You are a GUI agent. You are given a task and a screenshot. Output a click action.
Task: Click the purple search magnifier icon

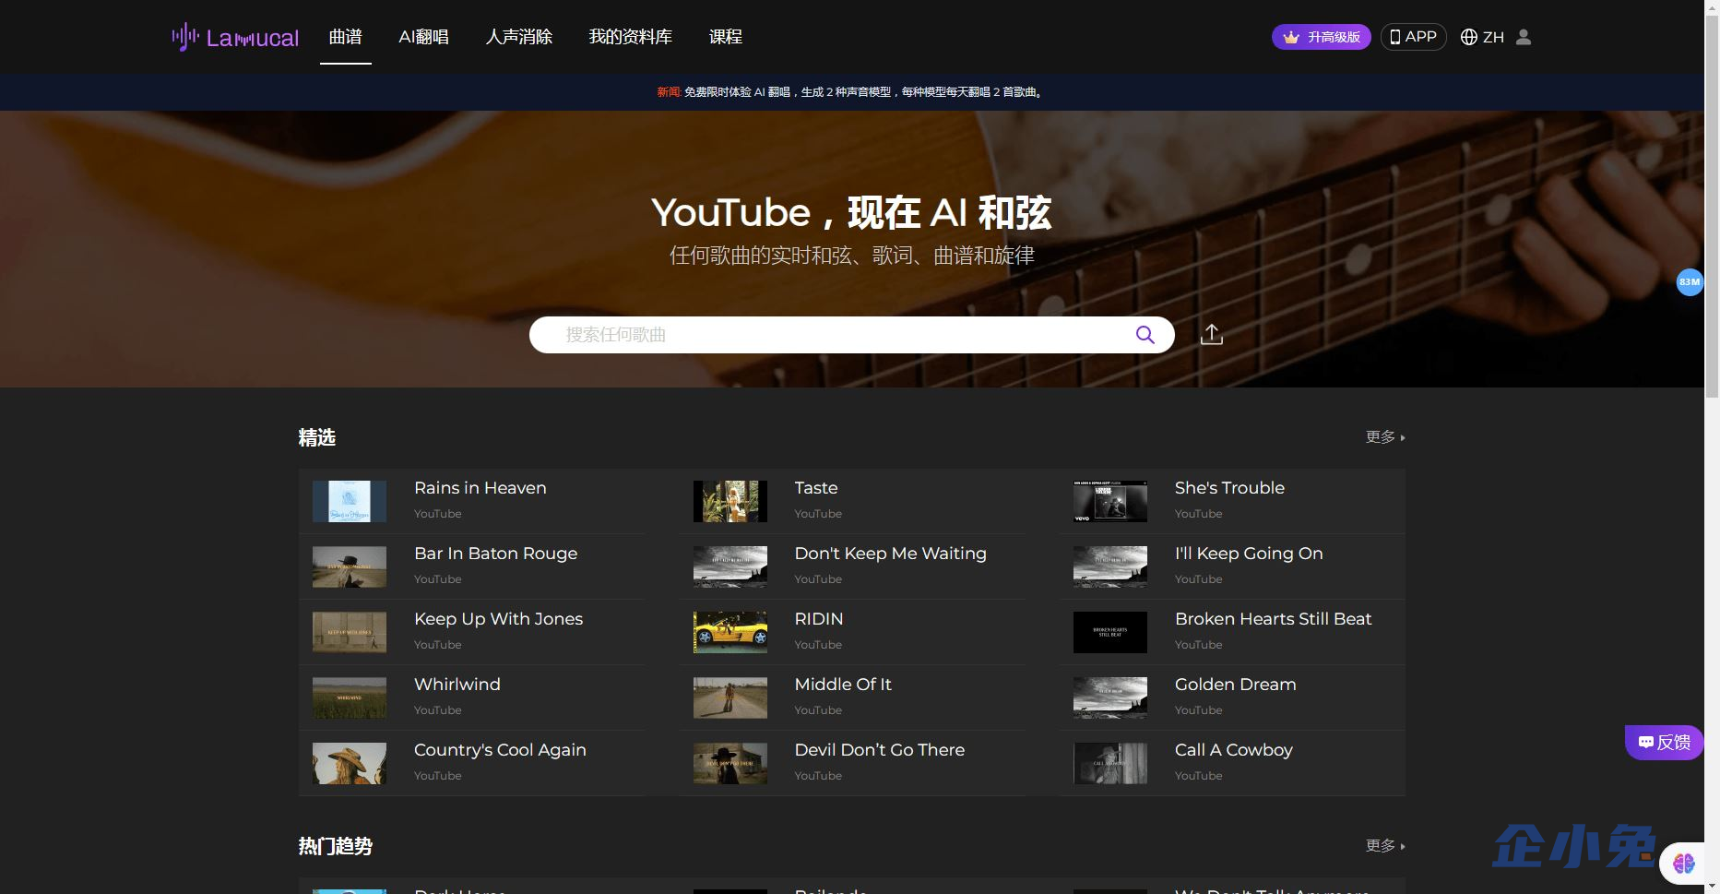(x=1145, y=335)
